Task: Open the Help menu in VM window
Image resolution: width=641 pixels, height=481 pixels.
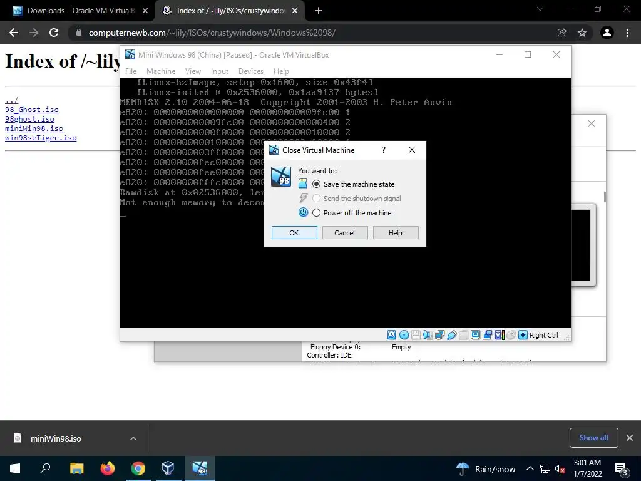Action: [x=281, y=71]
